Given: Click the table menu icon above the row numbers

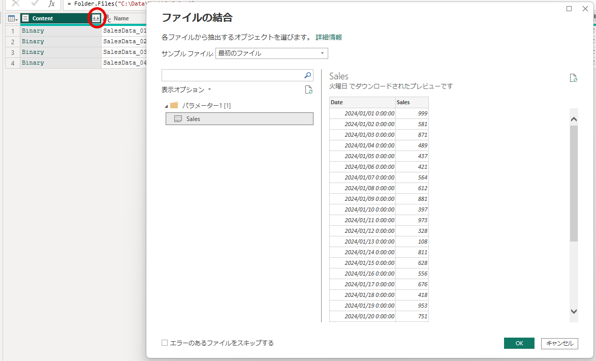Looking at the screenshot, I should tap(13, 18).
